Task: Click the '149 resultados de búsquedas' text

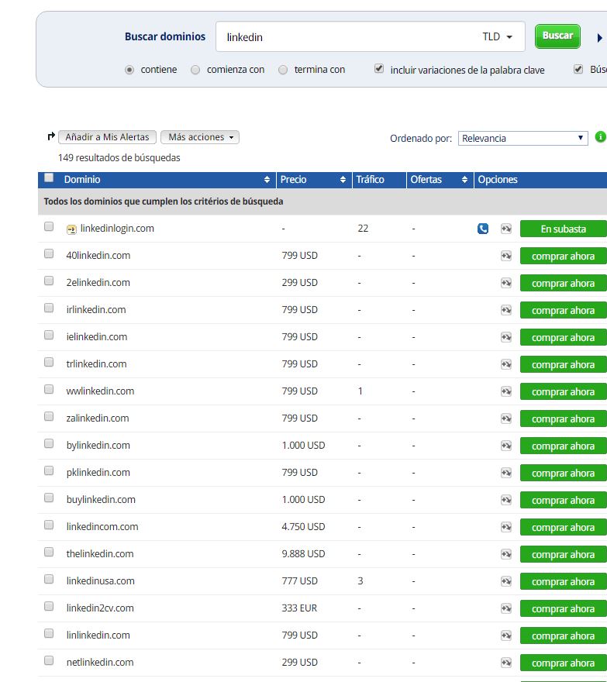Action: 119,157
